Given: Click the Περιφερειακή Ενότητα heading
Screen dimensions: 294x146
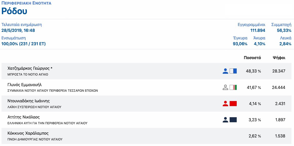Looking at the screenshot, I should [x=26, y=3].
